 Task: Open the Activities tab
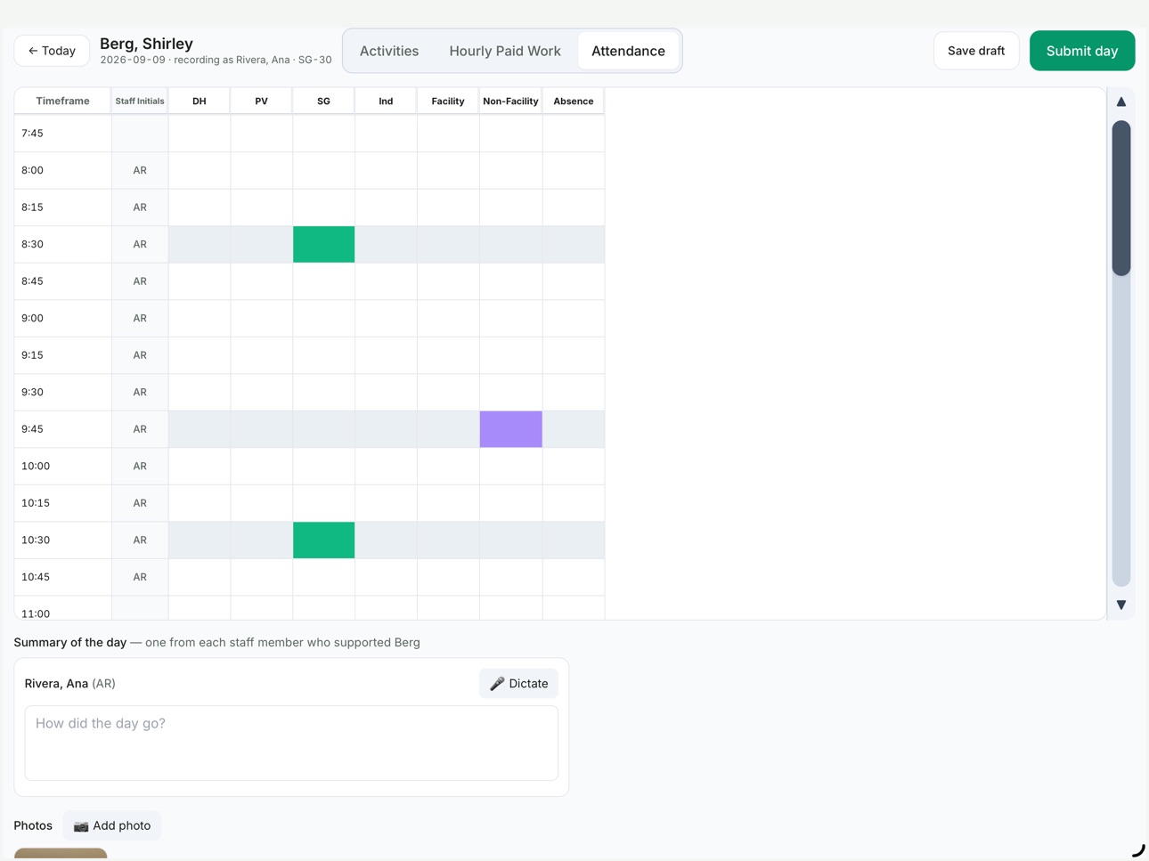pyautogui.click(x=389, y=51)
